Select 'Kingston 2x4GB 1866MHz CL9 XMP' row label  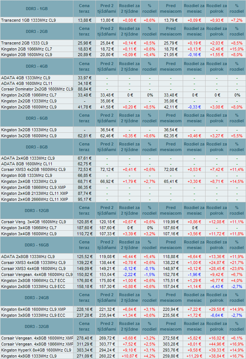click(33, 187)
